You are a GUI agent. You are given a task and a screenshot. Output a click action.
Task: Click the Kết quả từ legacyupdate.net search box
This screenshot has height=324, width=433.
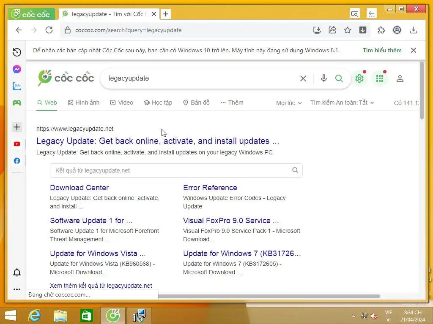pos(176,170)
